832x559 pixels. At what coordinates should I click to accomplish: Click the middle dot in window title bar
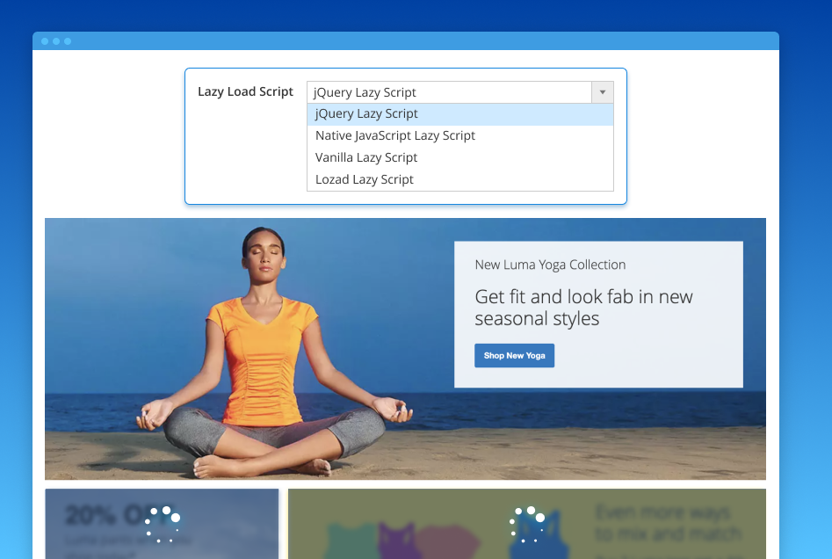(56, 41)
